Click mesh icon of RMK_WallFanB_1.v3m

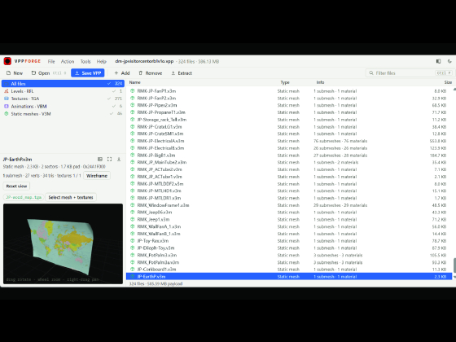133,234
